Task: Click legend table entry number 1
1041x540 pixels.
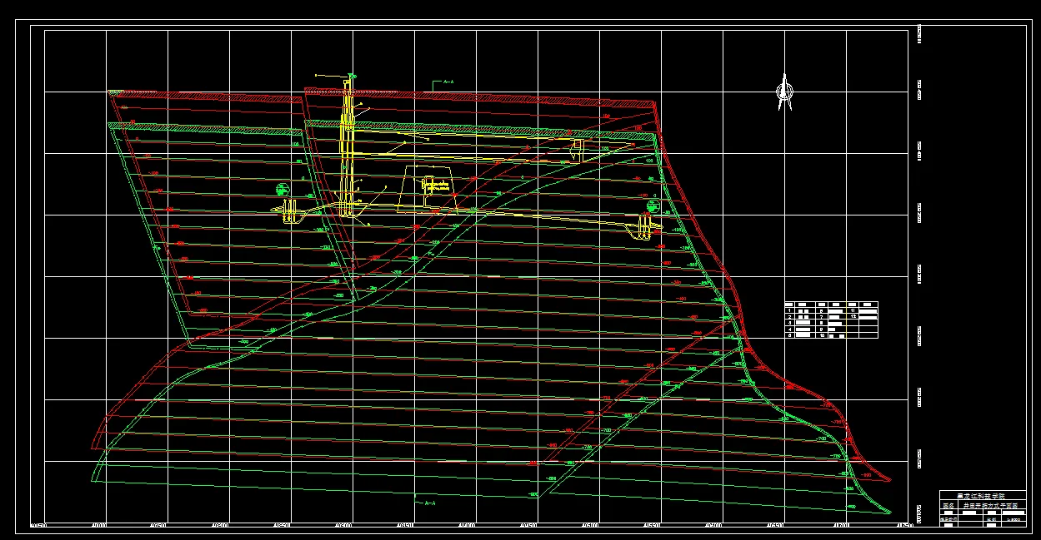Action: [x=789, y=310]
